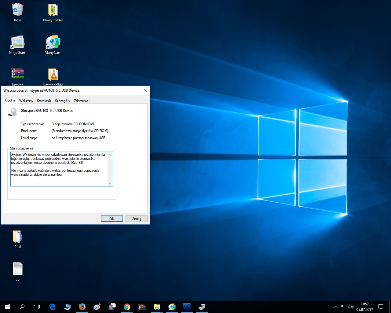This screenshot has height=313, width=391.
Task: Click device status scrollbar up arrow
Action: [110, 155]
